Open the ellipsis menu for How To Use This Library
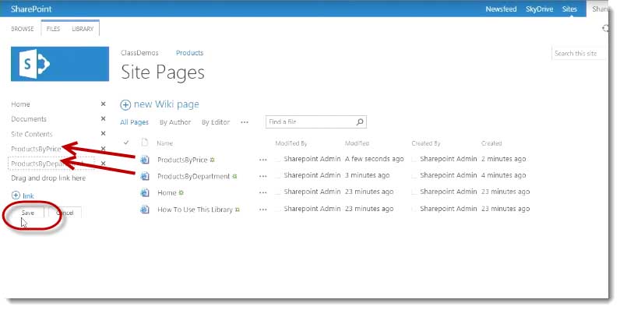The width and height of the screenshot is (620, 310). click(263, 210)
